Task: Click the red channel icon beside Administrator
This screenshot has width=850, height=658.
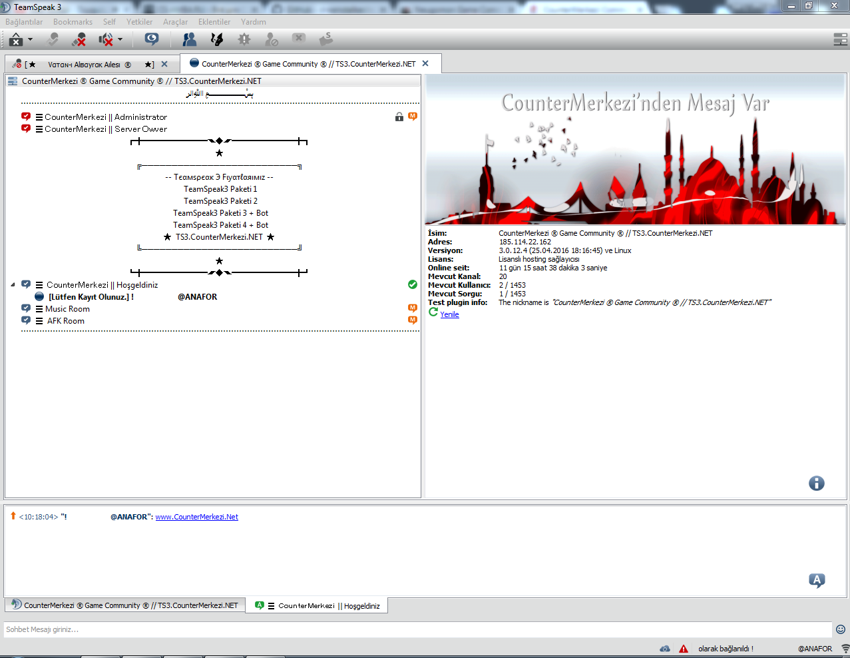Action: click(26, 117)
